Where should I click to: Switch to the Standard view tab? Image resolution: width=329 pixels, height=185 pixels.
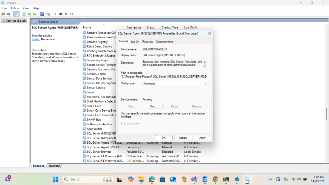[x=54, y=166]
